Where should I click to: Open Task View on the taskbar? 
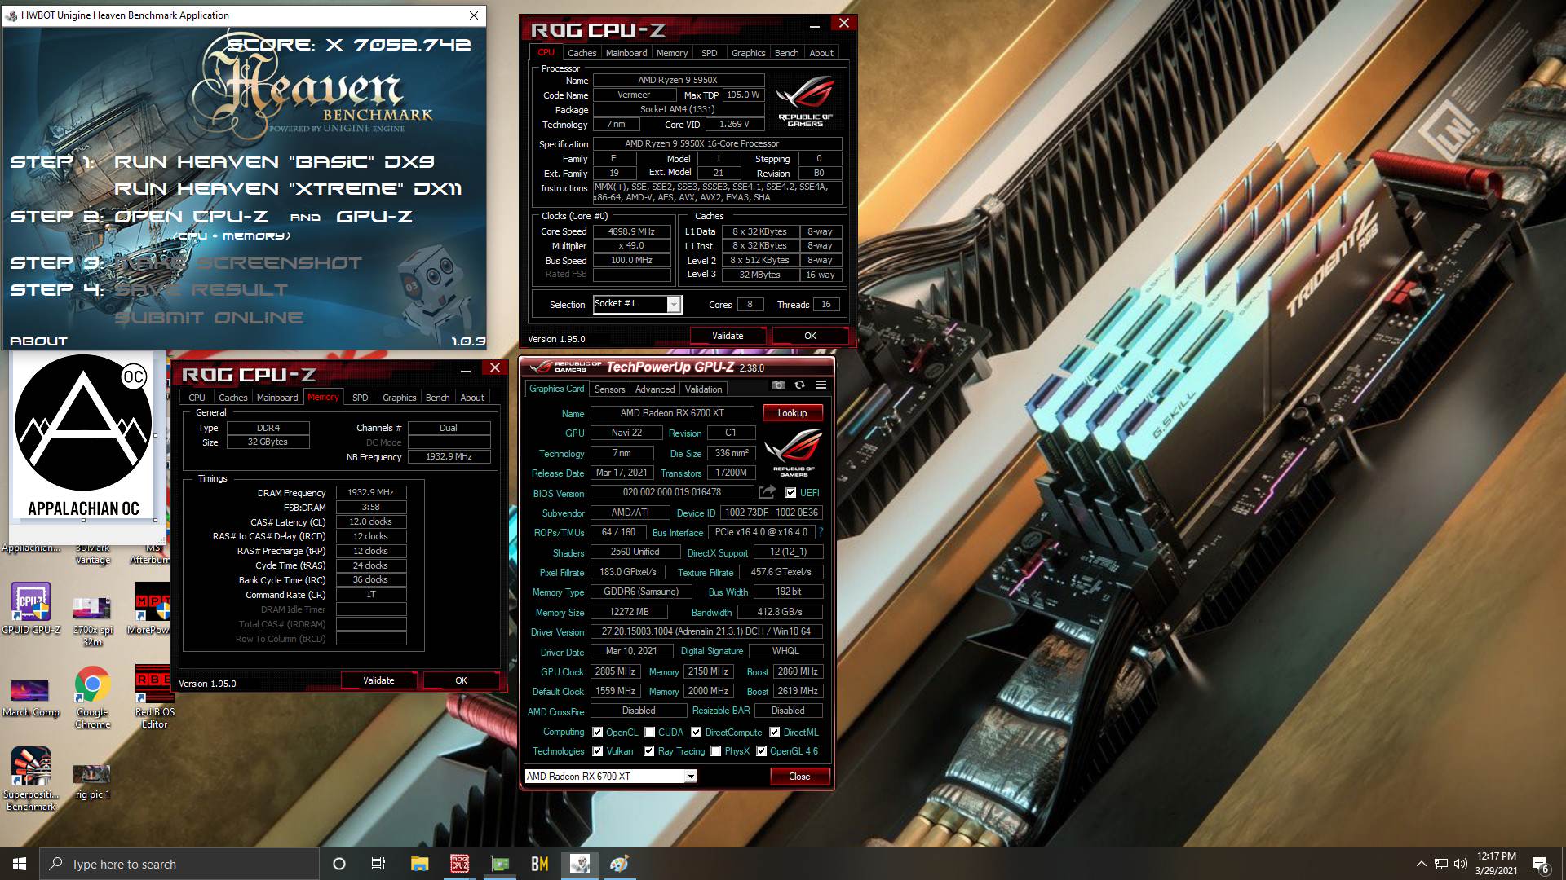pos(378,864)
